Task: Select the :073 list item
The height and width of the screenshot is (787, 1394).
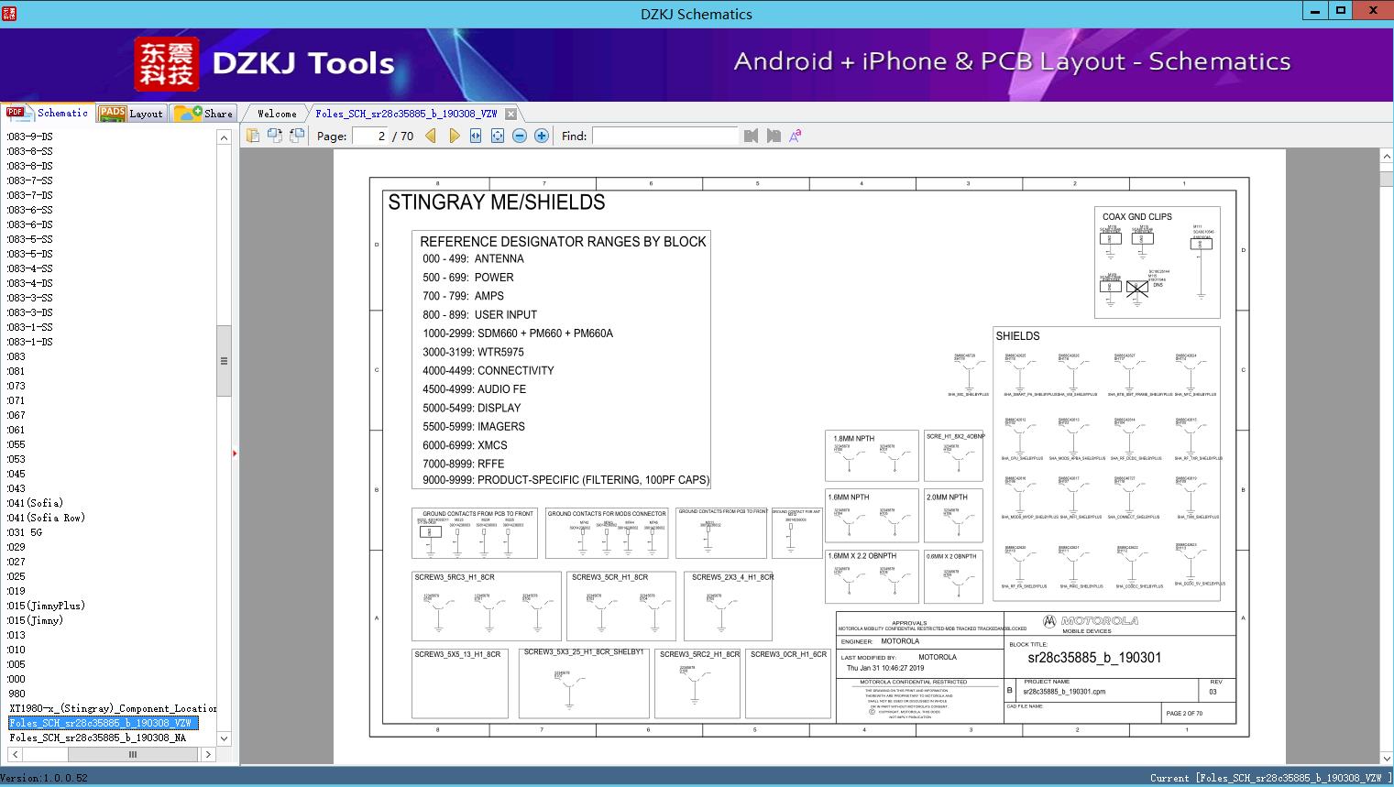Action: tap(16, 386)
